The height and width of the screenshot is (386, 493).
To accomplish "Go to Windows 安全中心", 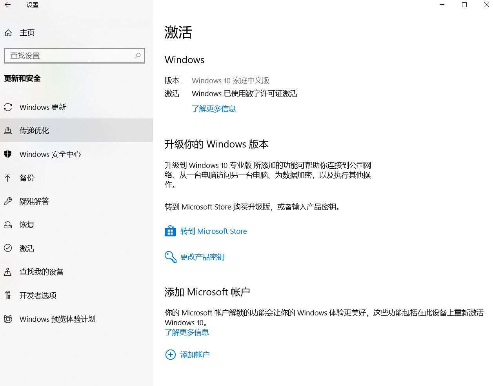I will click(76, 154).
